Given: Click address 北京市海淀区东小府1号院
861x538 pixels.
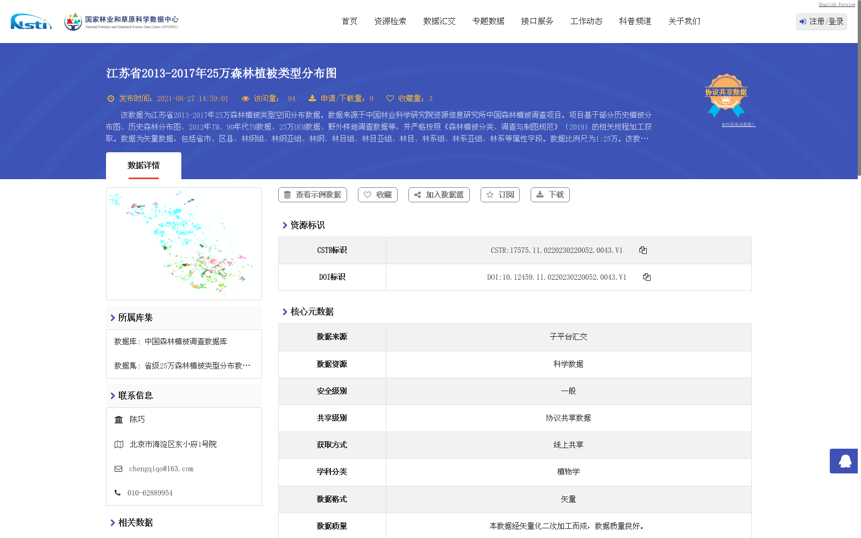Looking at the screenshot, I should pos(173,444).
